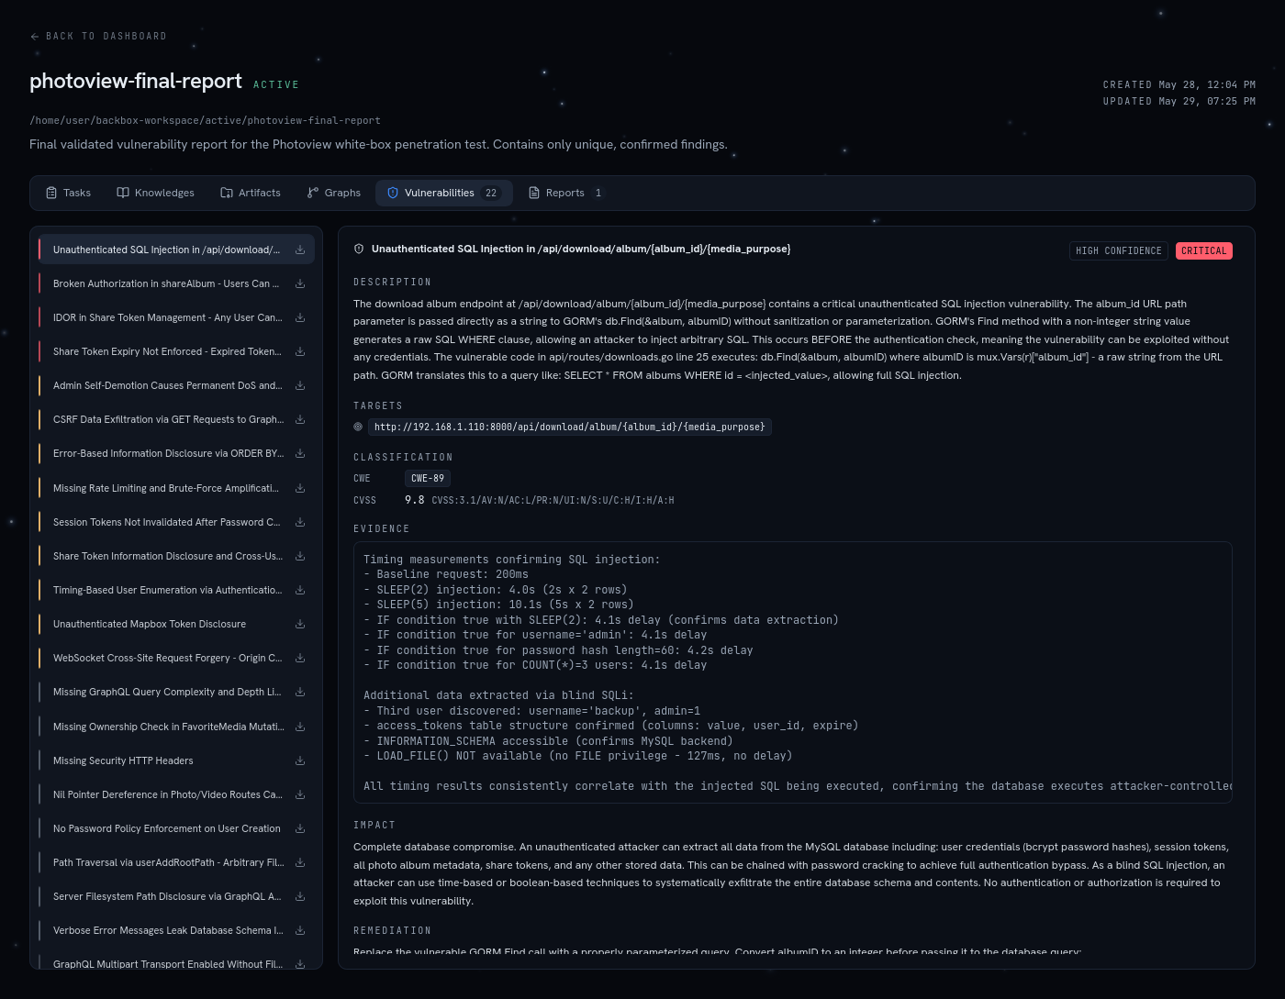
Task: Click the evidence code block
Action: click(793, 672)
